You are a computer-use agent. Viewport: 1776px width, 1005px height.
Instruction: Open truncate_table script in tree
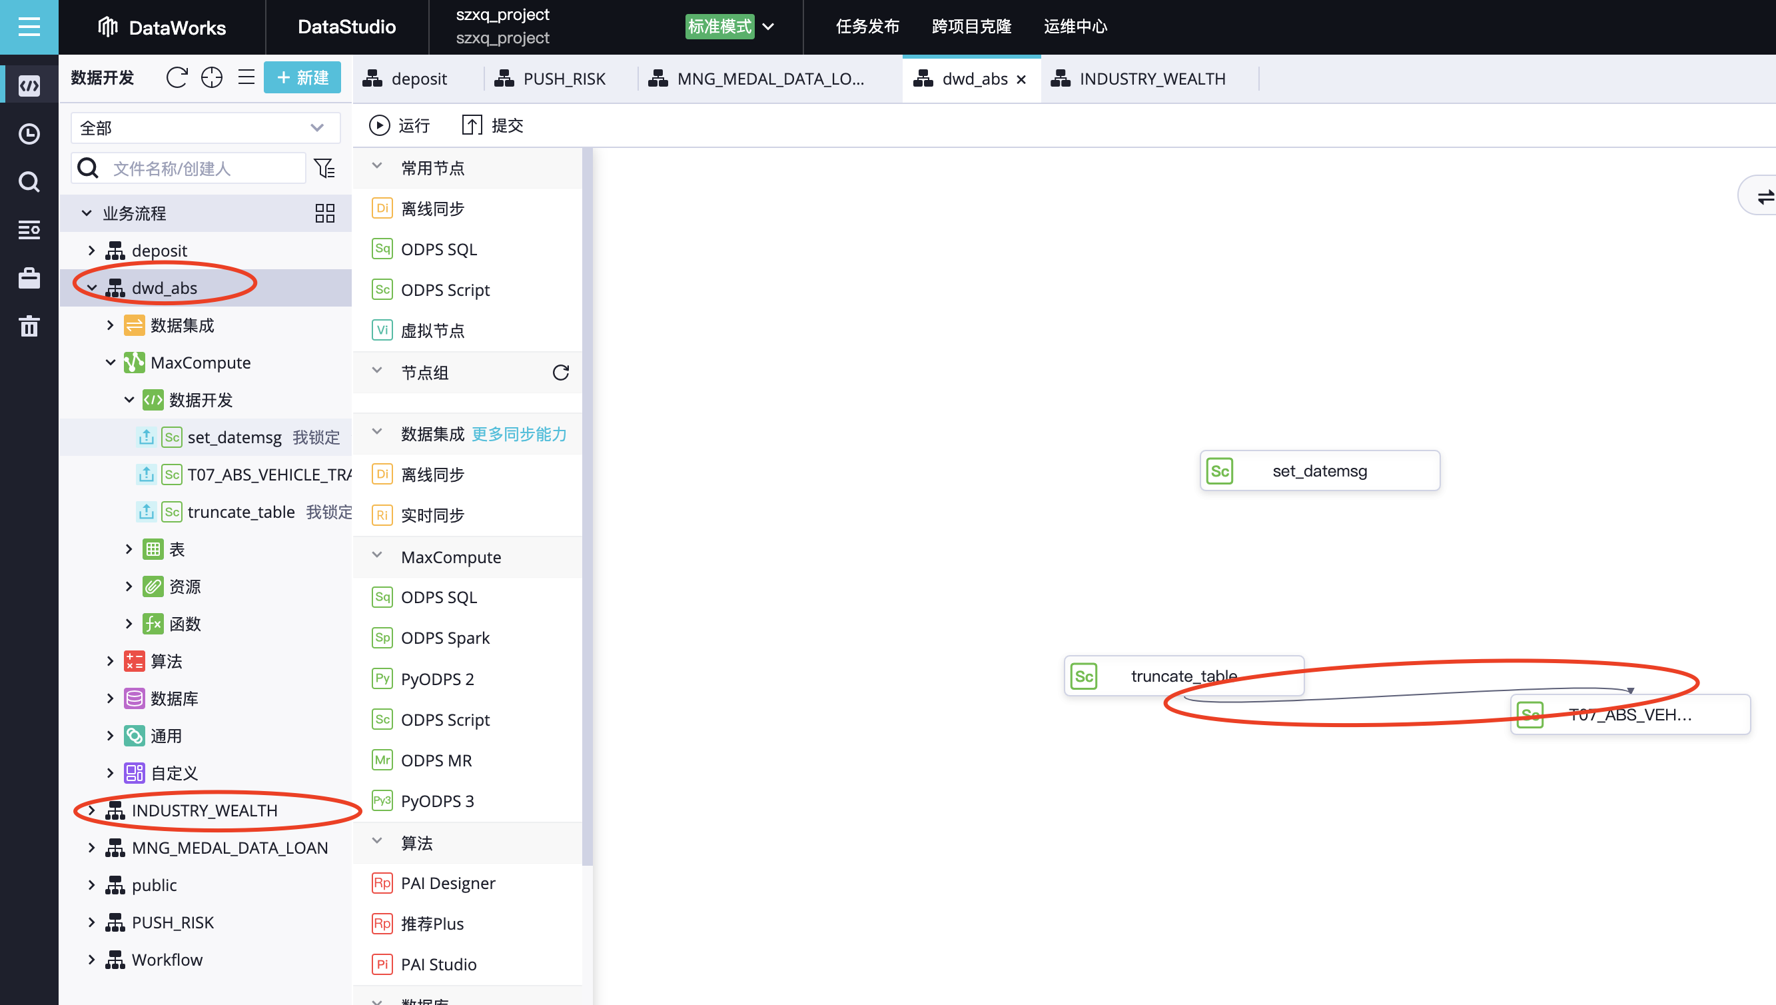pyautogui.click(x=240, y=512)
